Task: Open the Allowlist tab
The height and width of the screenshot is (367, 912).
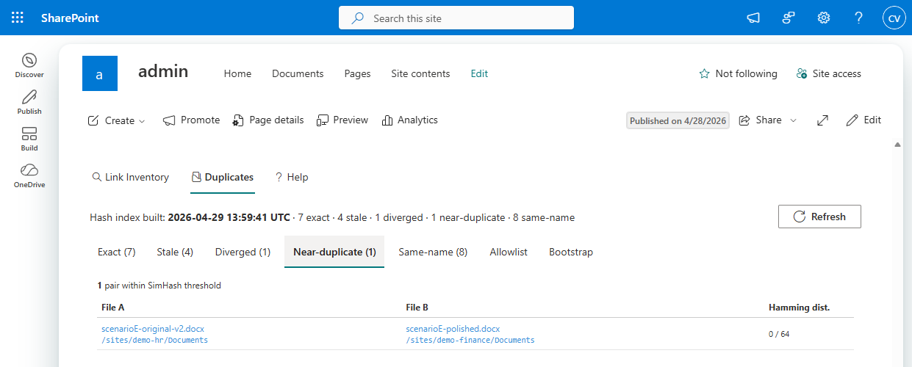Action: coord(509,252)
